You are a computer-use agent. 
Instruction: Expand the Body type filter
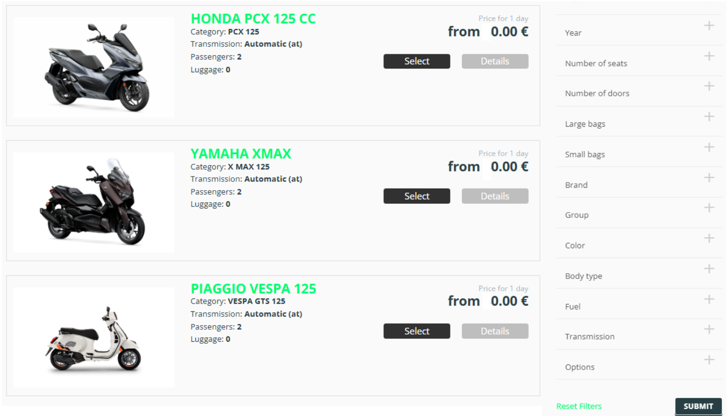point(709,269)
